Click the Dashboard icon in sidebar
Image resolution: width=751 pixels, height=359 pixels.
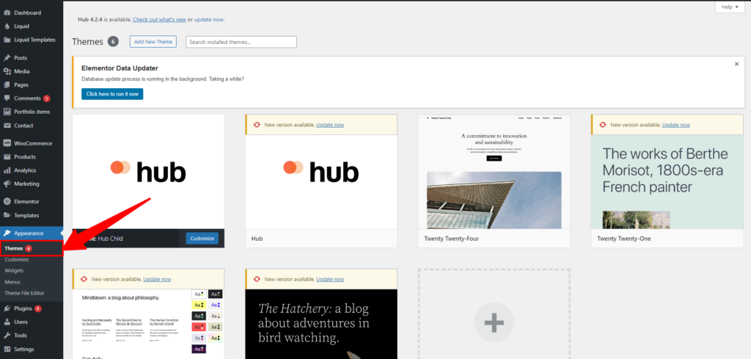point(7,12)
